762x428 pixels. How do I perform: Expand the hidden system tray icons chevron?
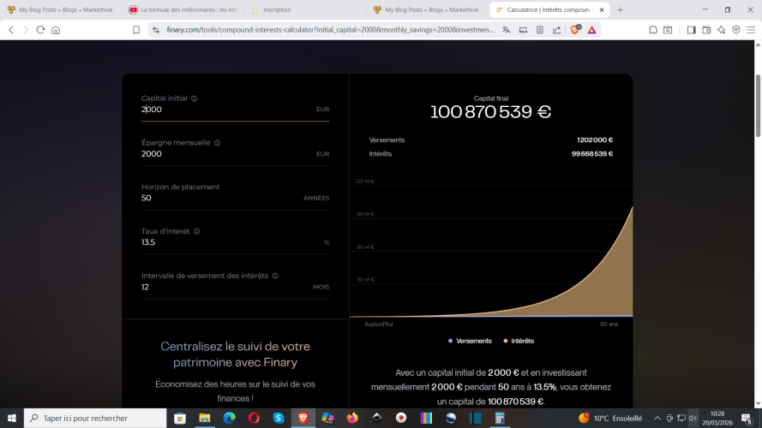(x=656, y=418)
